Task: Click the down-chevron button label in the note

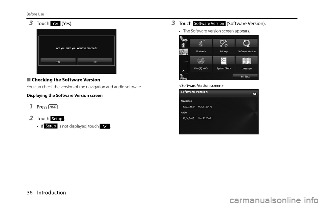Action: (x=105, y=126)
